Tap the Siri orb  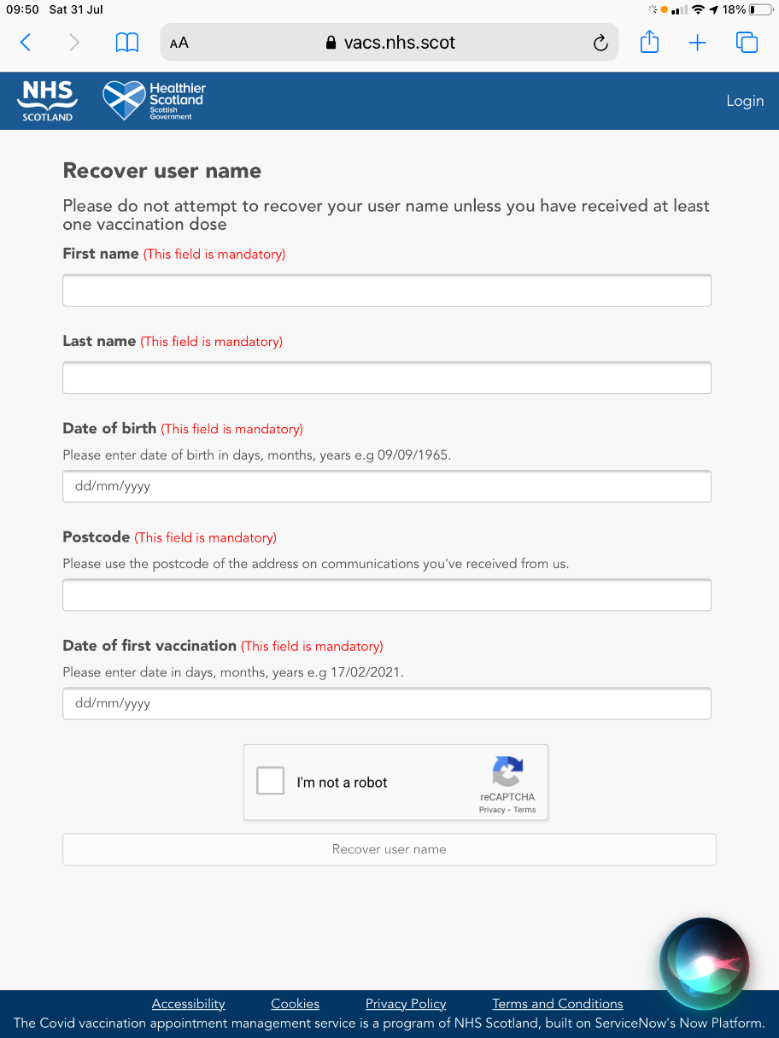[705, 962]
